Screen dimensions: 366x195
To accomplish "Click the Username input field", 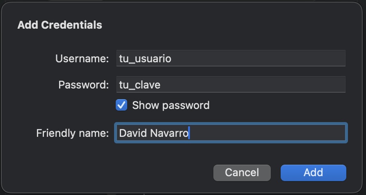I will [x=231, y=59].
